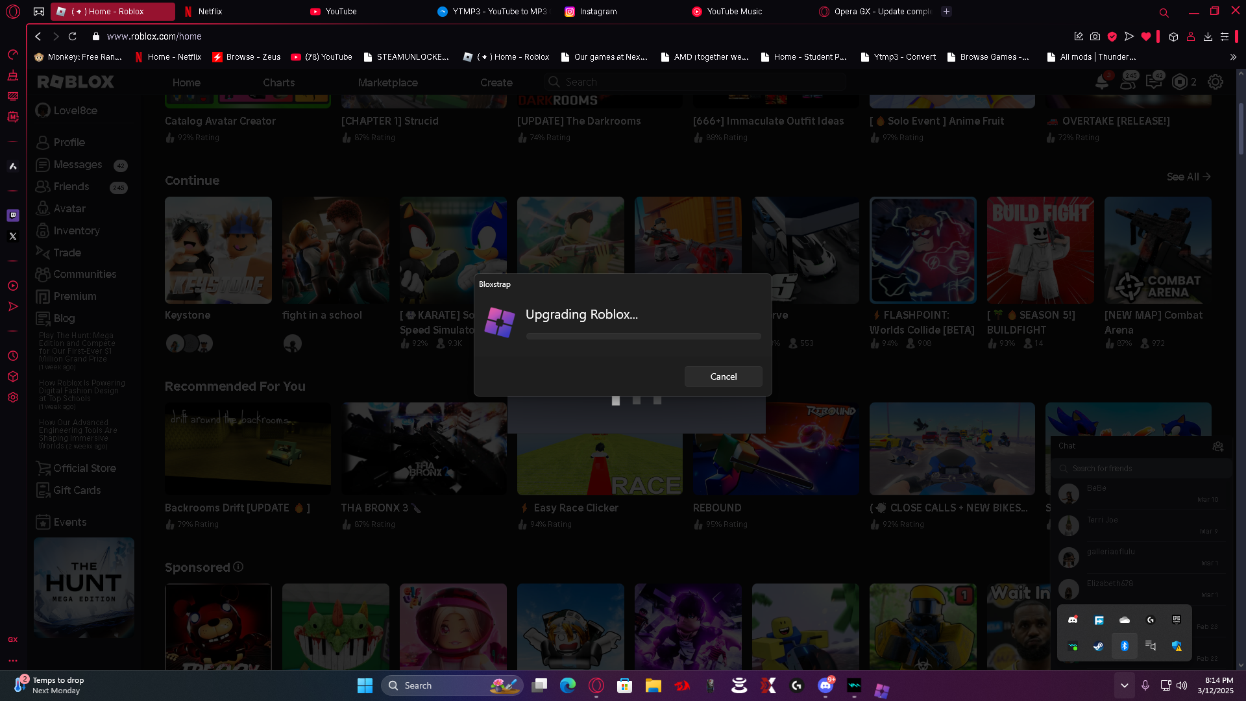The image size is (1246, 701).
Task: Open Discord from the system tray popup
Action: 1073,620
